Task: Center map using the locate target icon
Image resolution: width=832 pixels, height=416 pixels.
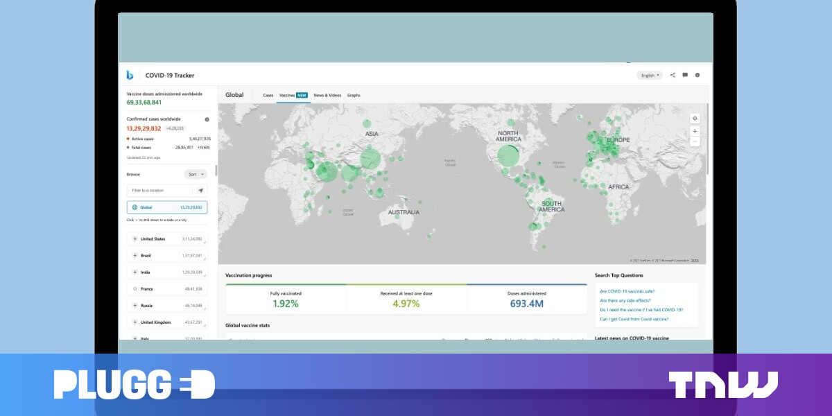Action: (695, 119)
